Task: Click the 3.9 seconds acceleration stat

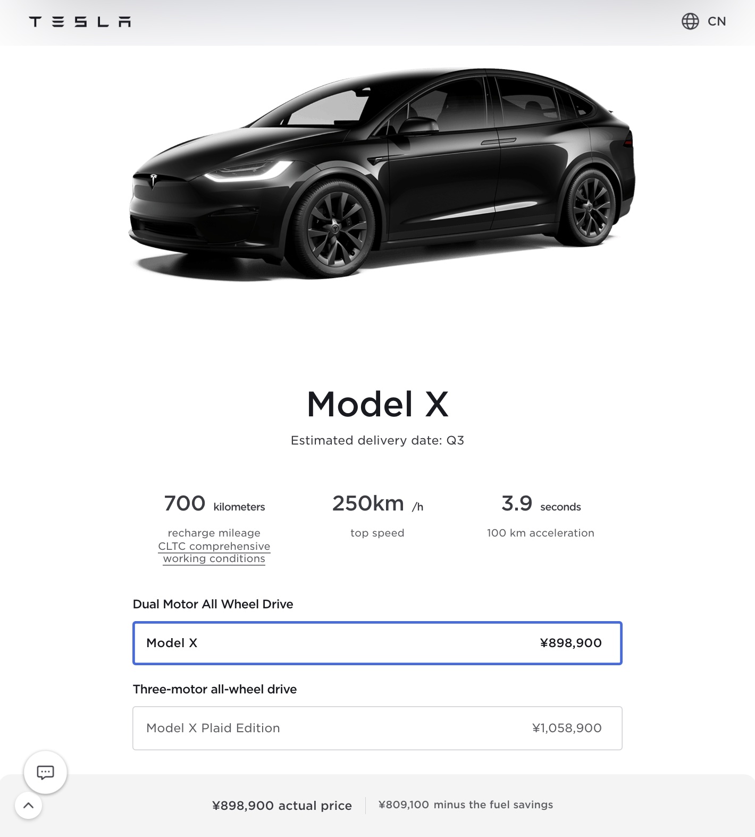Action: [541, 504]
